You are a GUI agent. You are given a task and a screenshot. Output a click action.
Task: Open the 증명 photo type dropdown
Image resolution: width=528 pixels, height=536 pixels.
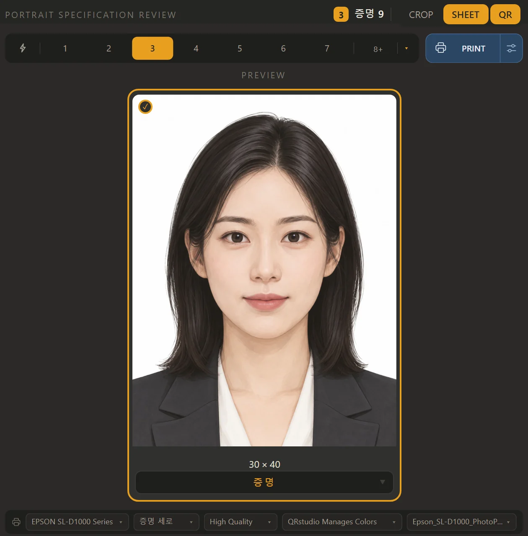click(x=264, y=482)
